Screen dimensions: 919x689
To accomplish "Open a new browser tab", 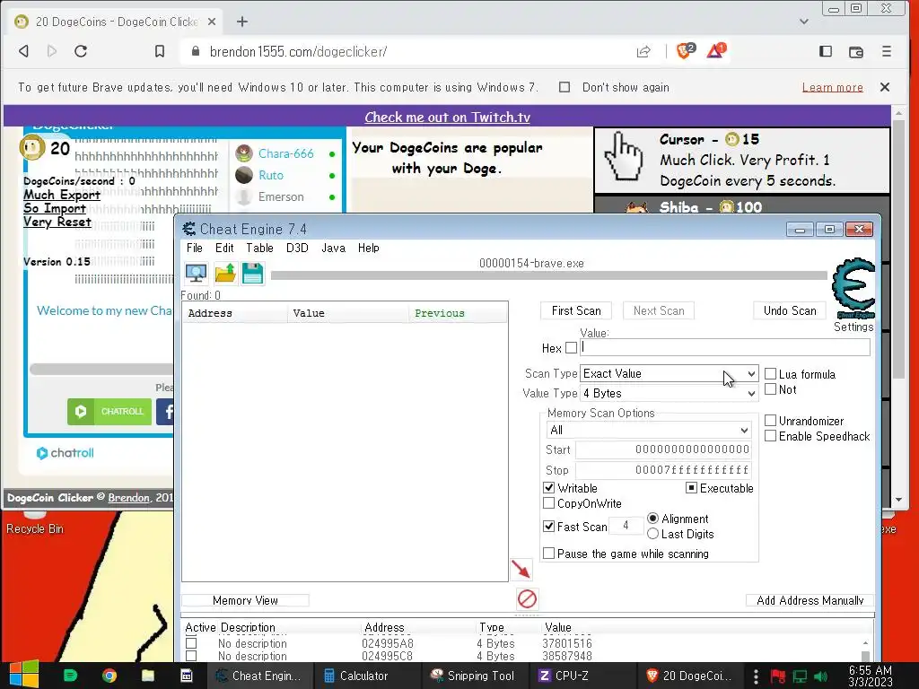I will pos(242,22).
